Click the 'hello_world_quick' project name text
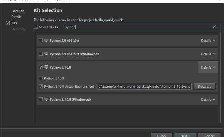Screen dimensions: 224x137 (x=109, y=20)
